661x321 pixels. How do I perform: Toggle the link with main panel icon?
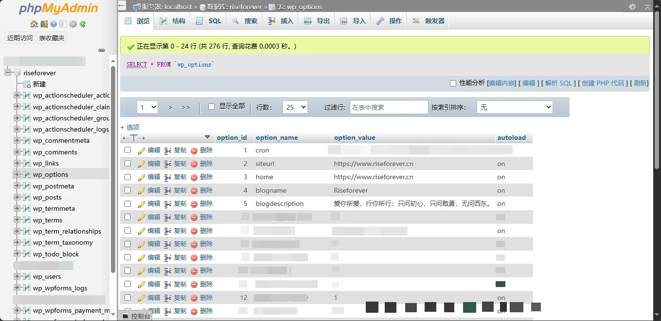point(102,50)
